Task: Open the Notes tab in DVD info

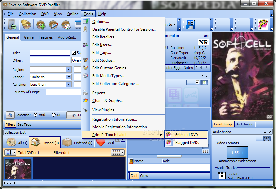Action: (x=188, y=68)
